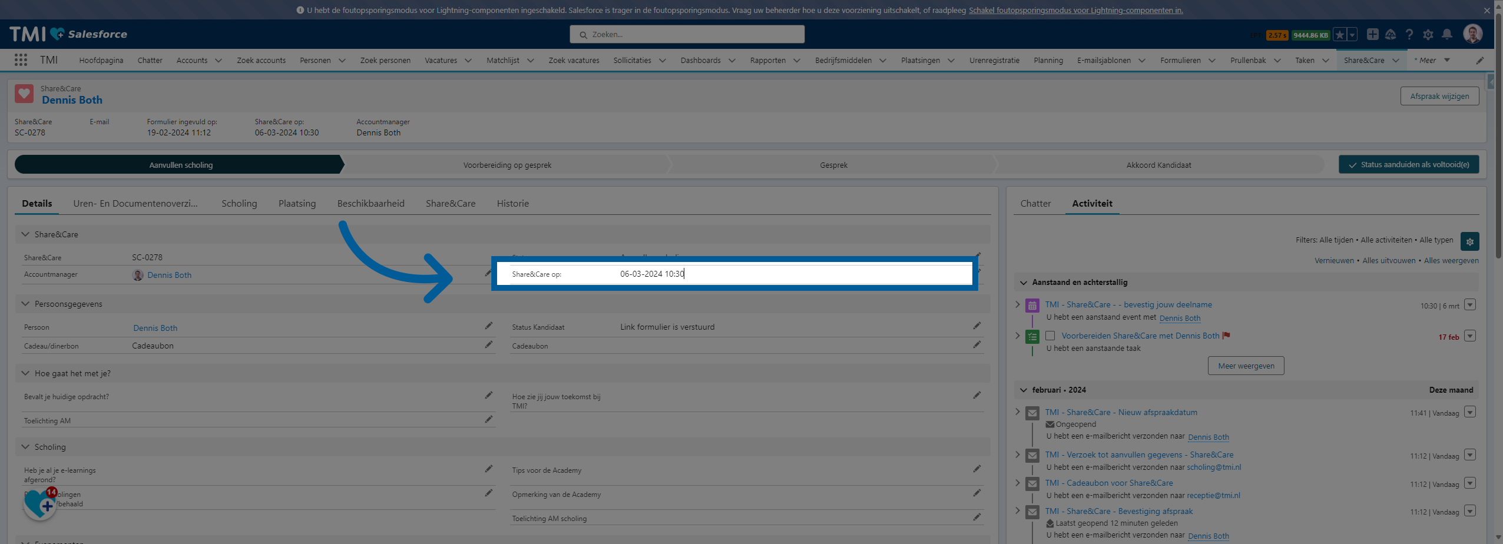Open the Trailhead guidance icon

pos(1391,34)
